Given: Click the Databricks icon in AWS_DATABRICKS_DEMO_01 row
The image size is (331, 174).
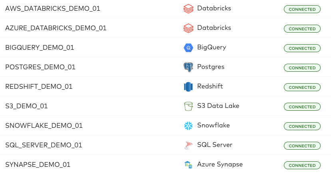Looking at the screenshot, I should coord(188,9).
